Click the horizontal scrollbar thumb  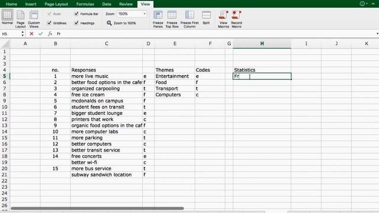tap(97, 208)
